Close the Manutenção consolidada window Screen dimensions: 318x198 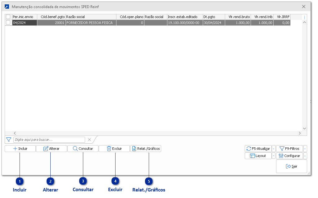304,7
